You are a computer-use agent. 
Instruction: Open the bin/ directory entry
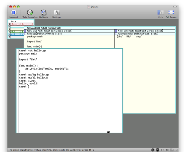(120, 36)
